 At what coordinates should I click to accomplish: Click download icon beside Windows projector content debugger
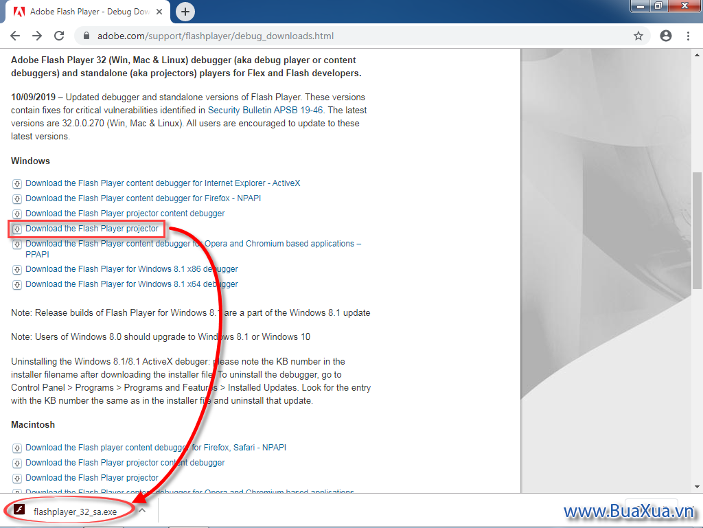pyautogui.click(x=17, y=214)
